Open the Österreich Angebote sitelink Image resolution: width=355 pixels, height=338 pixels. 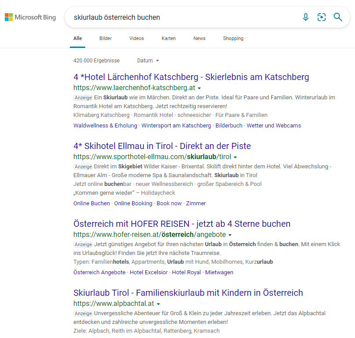[99, 273]
